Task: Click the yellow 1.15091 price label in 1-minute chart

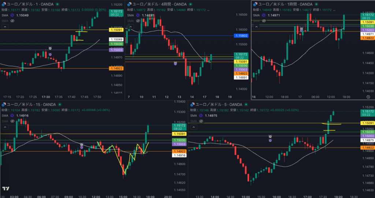Action: (116, 30)
